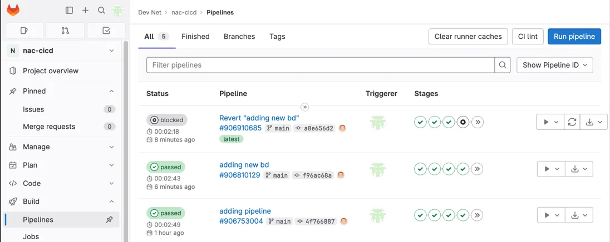
Task: Switch to the Branches tab
Action: click(x=239, y=37)
